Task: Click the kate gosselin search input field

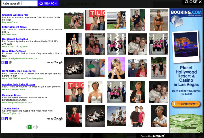Action: pyautogui.click(x=19, y=3)
